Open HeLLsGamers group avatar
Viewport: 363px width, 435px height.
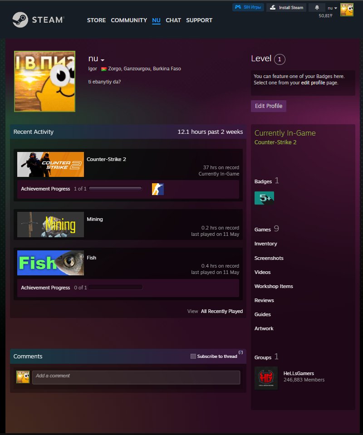(266, 378)
